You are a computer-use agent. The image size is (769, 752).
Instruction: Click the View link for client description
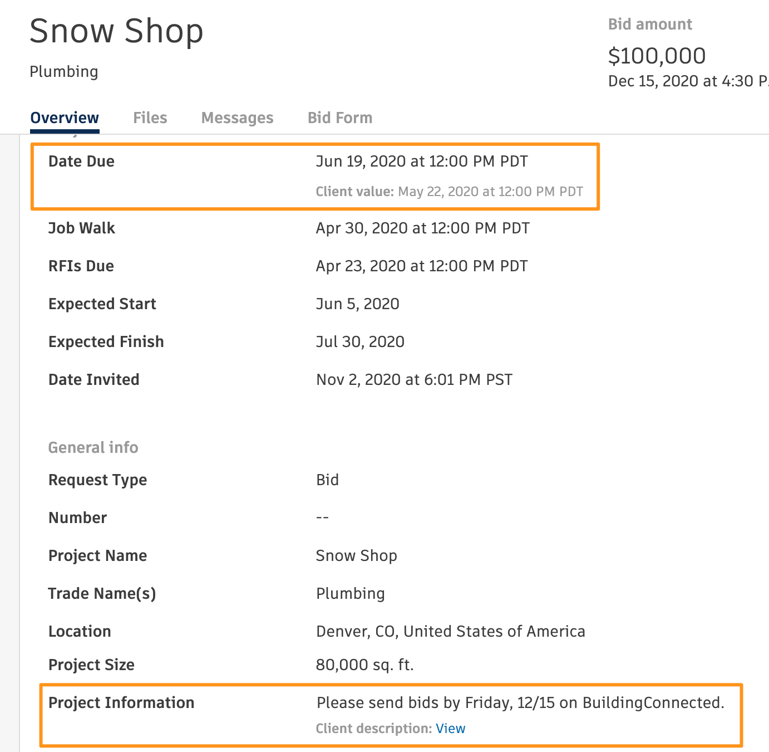450,729
